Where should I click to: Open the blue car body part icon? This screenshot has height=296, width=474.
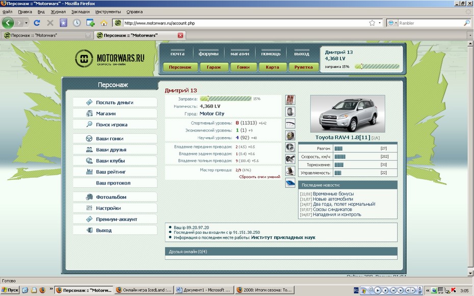tap(290, 183)
